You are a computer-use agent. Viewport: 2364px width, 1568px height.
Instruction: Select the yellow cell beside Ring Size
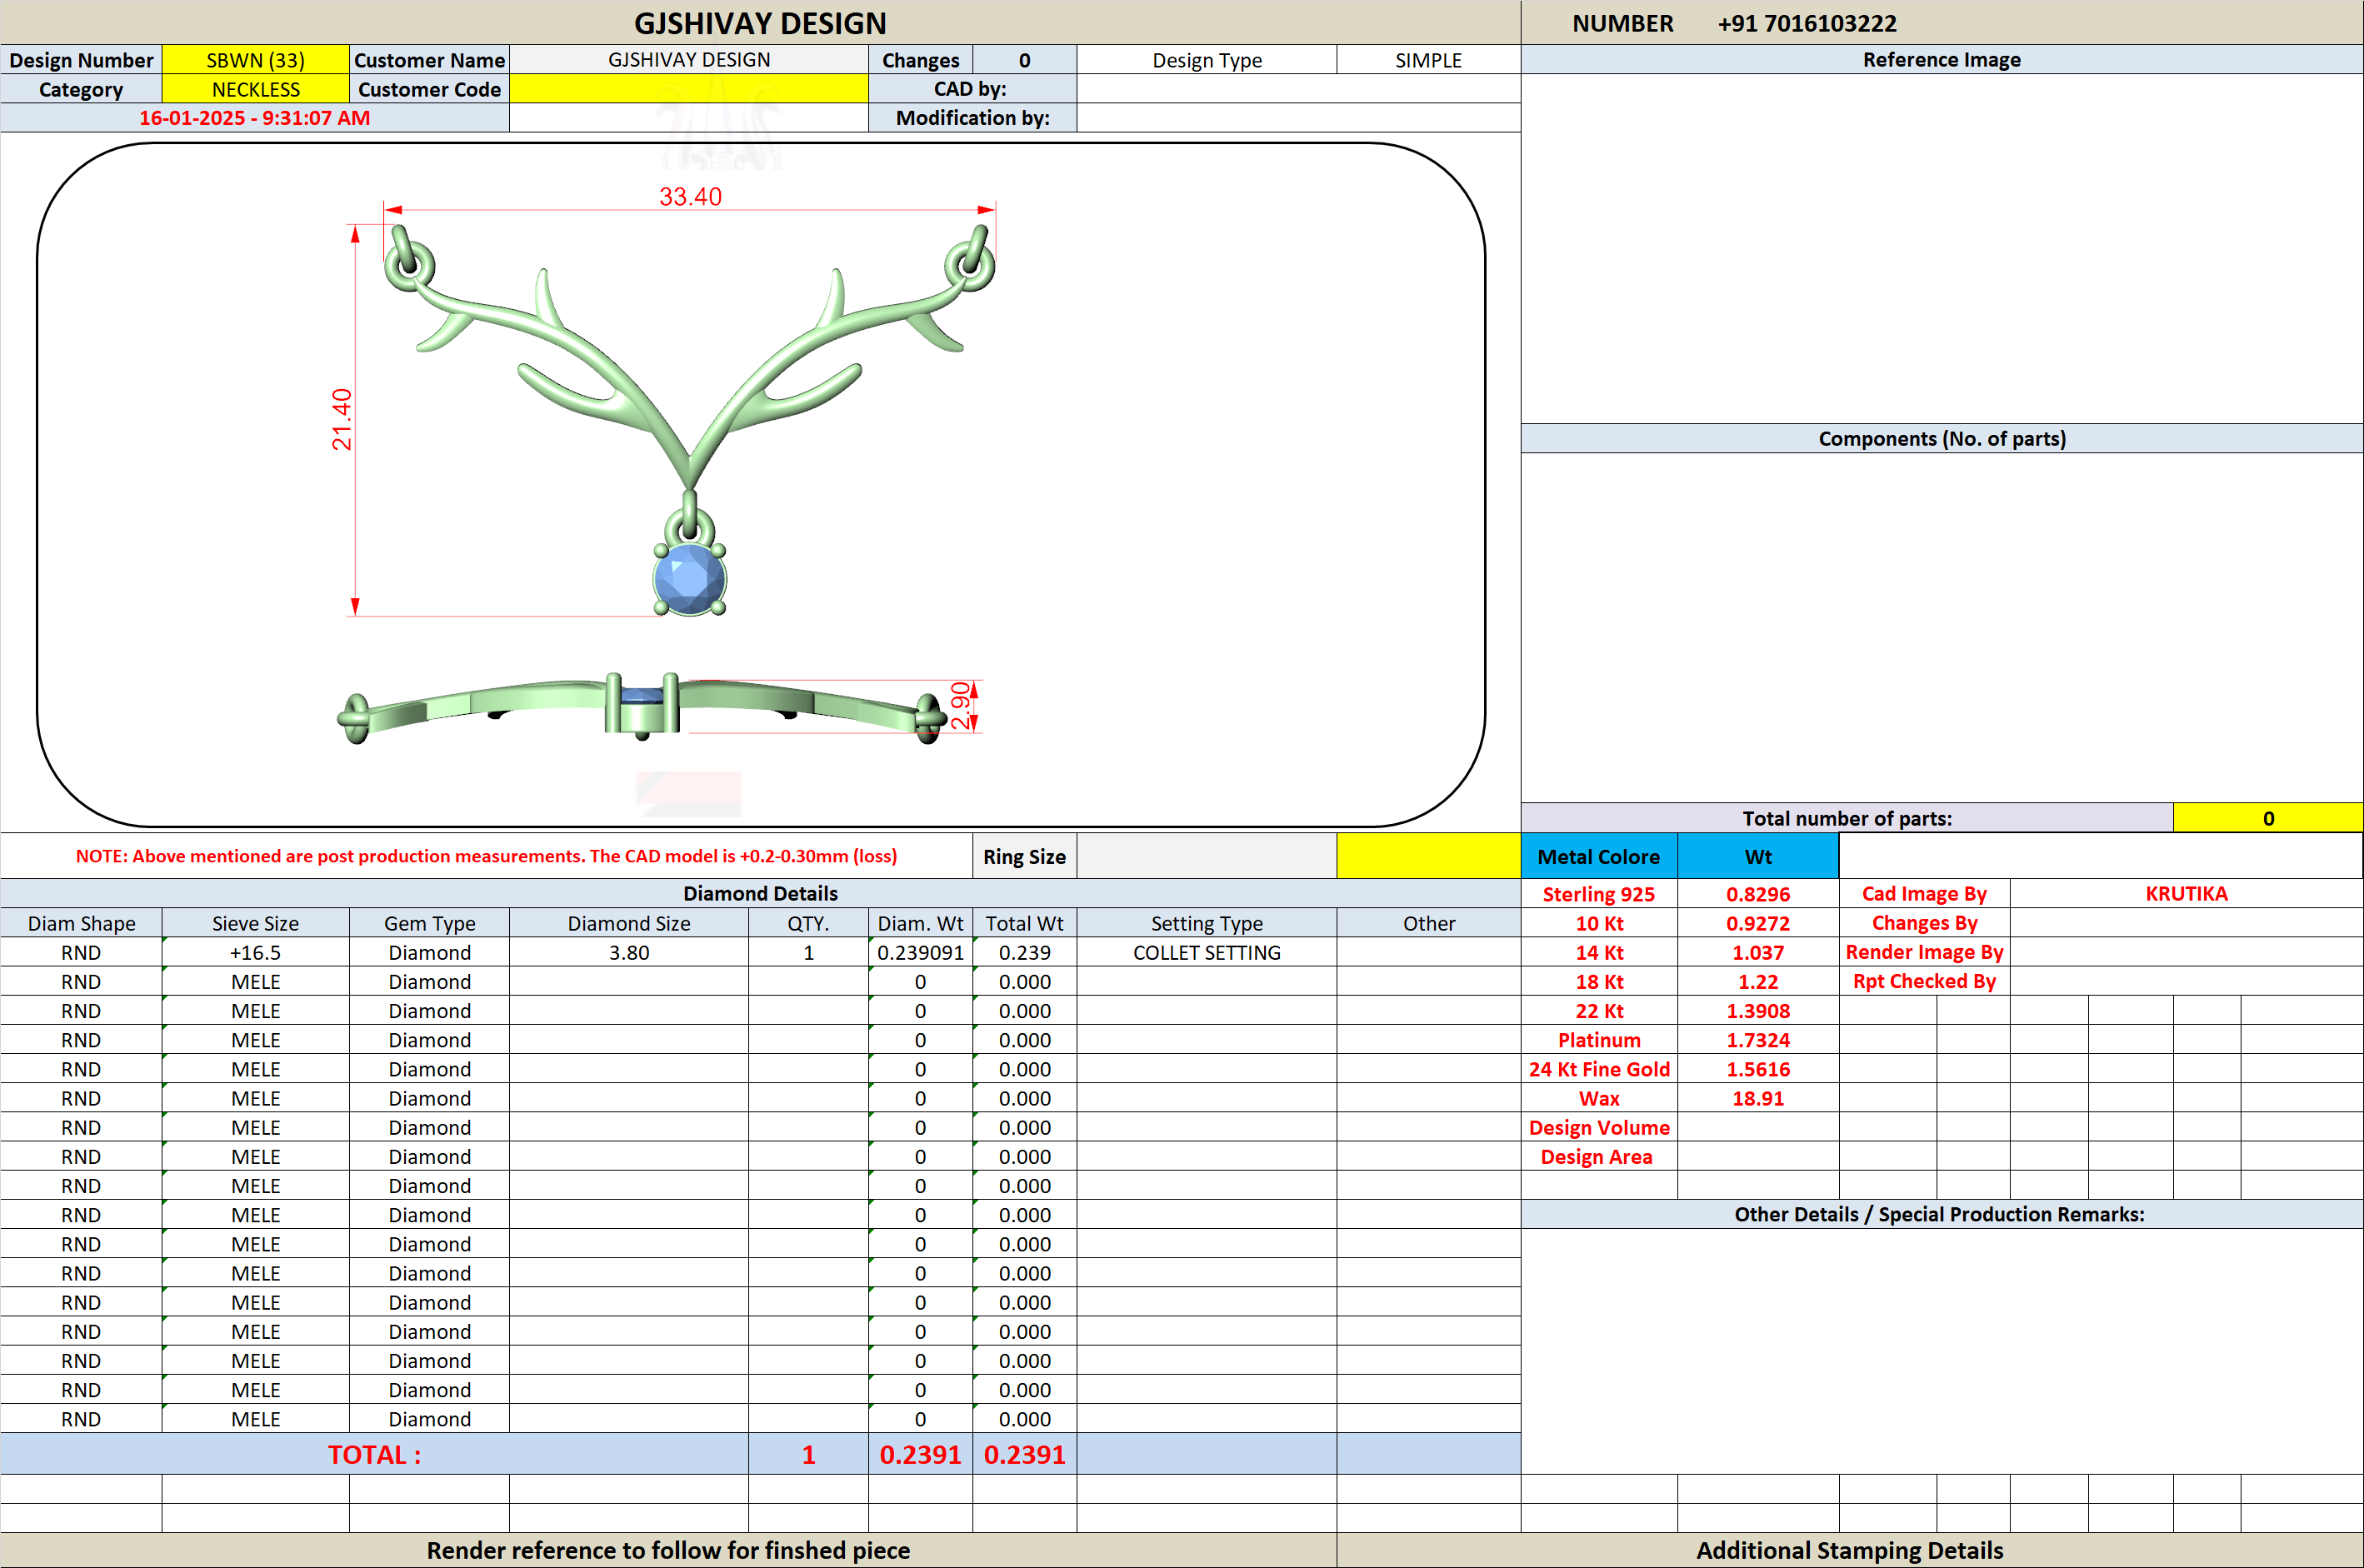point(1428,856)
